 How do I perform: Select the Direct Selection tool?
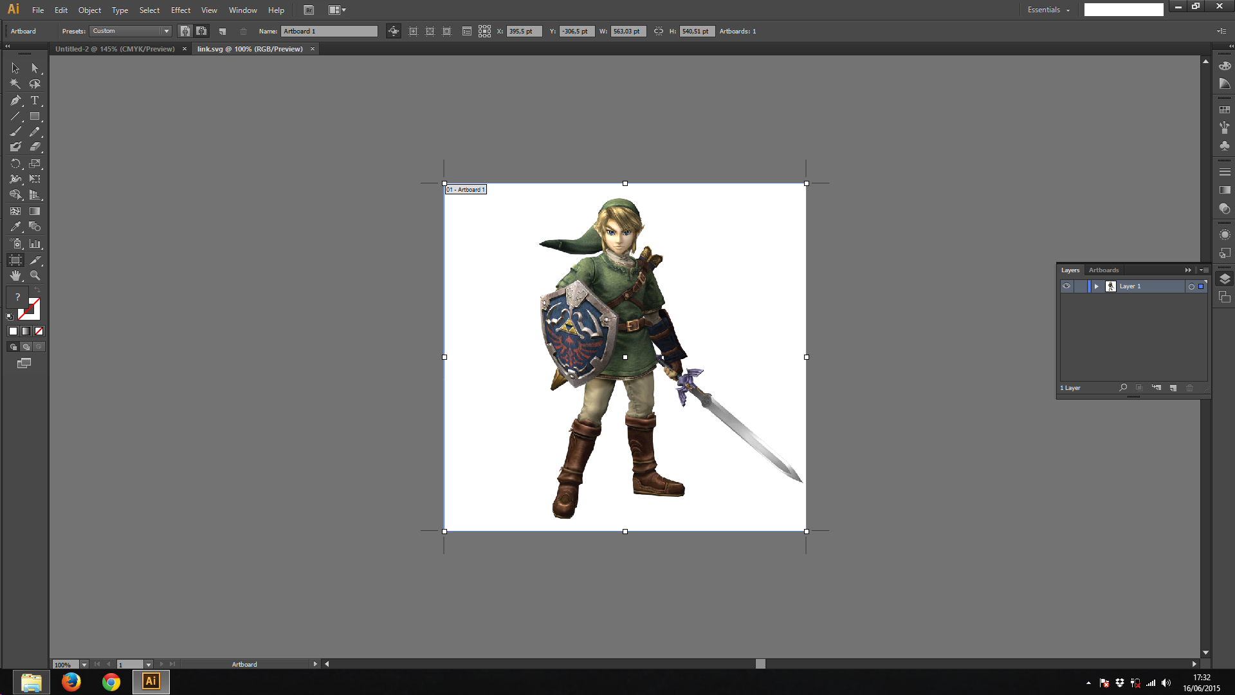pyautogui.click(x=35, y=68)
